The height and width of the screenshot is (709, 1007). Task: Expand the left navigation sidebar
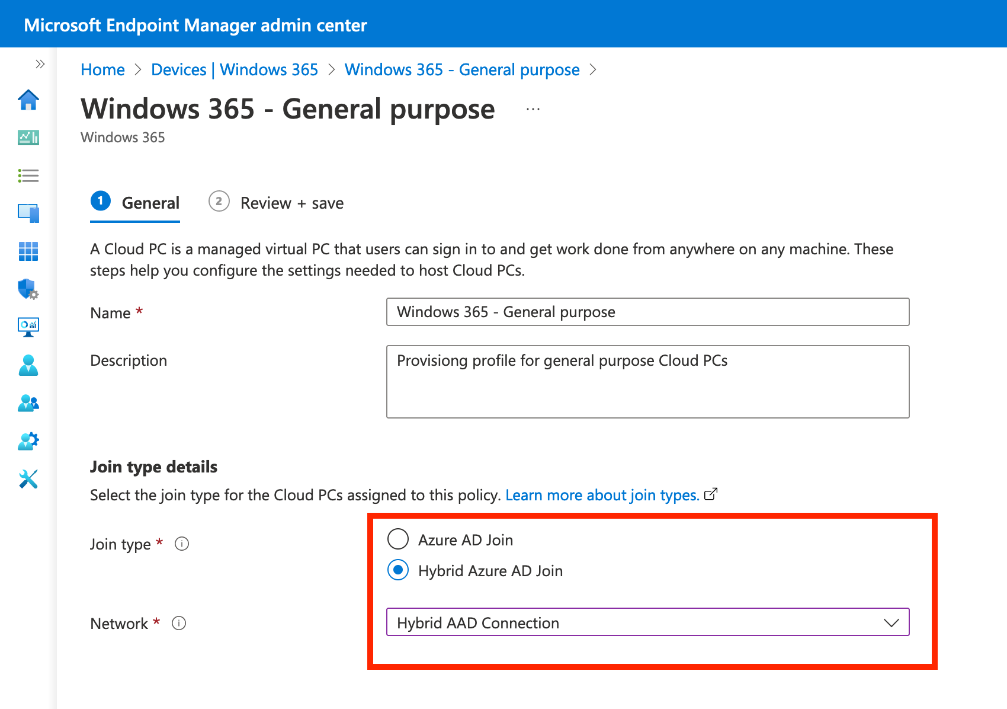coord(40,64)
